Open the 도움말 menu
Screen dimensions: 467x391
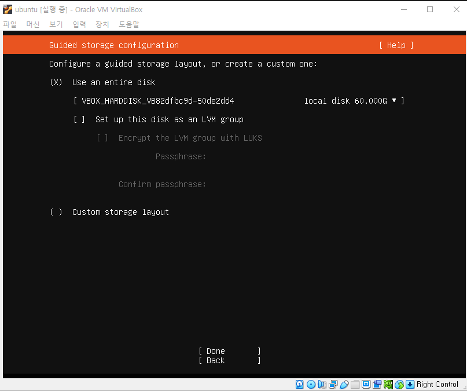(x=129, y=24)
